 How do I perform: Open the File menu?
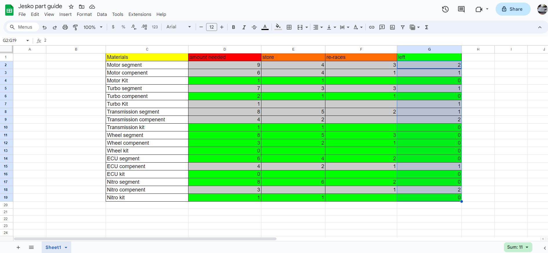[x=22, y=14]
